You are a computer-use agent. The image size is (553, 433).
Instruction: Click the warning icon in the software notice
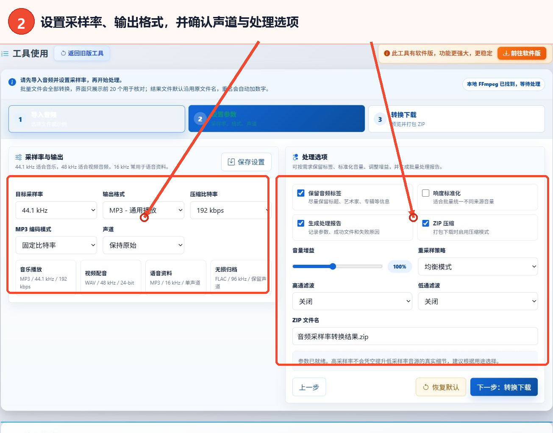coord(386,53)
